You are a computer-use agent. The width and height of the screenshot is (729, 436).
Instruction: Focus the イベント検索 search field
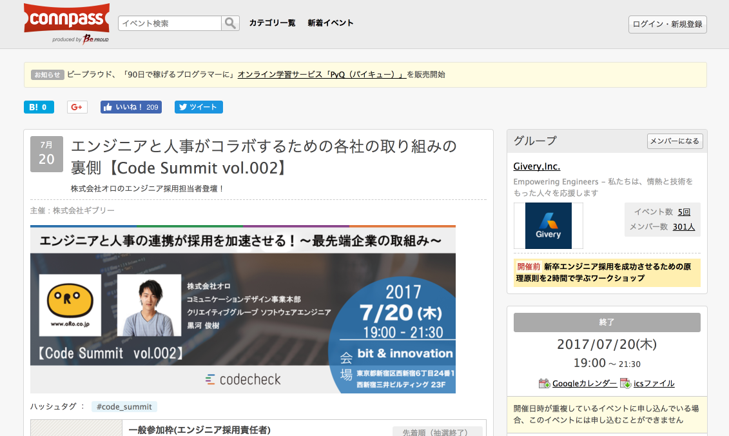point(170,23)
